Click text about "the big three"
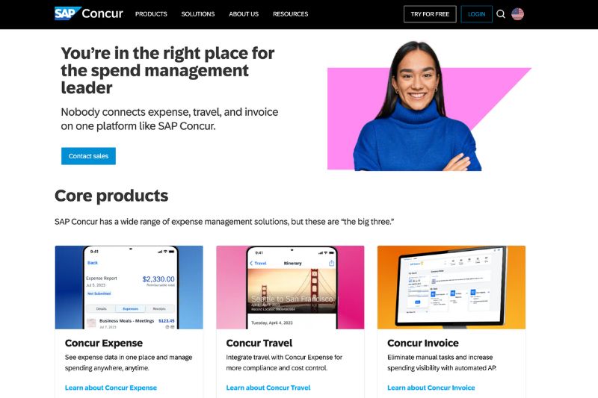Image resolution: width=598 pixels, height=398 pixels. tap(224, 222)
